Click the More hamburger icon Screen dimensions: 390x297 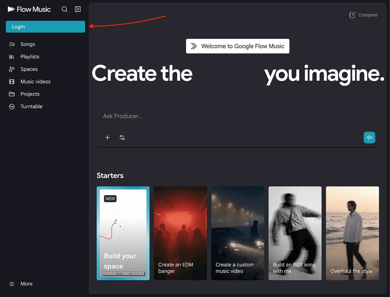click(x=12, y=284)
